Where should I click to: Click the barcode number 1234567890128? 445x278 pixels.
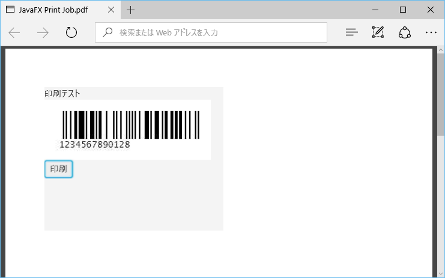[95, 144]
